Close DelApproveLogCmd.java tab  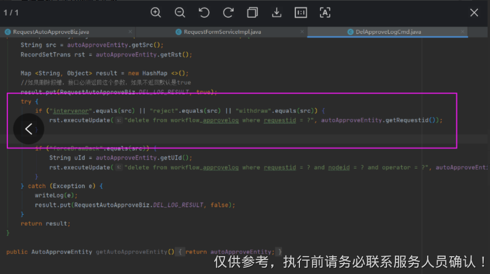click(462, 32)
